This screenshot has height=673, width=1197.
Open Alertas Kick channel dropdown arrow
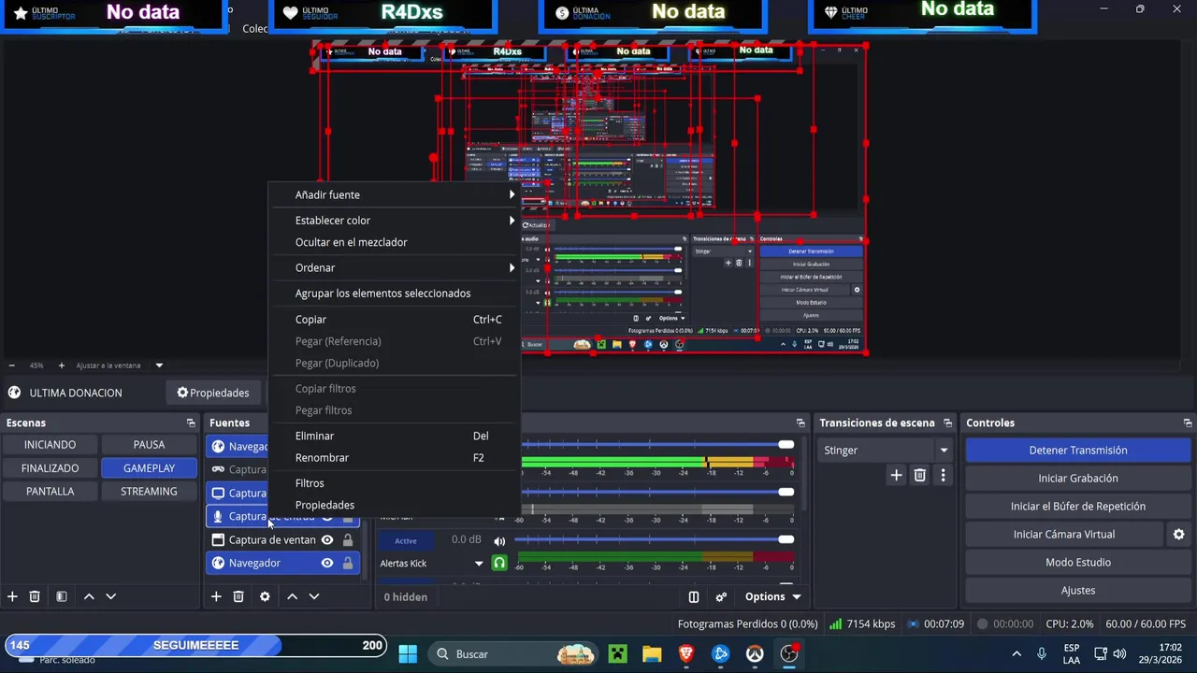(479, 564)
